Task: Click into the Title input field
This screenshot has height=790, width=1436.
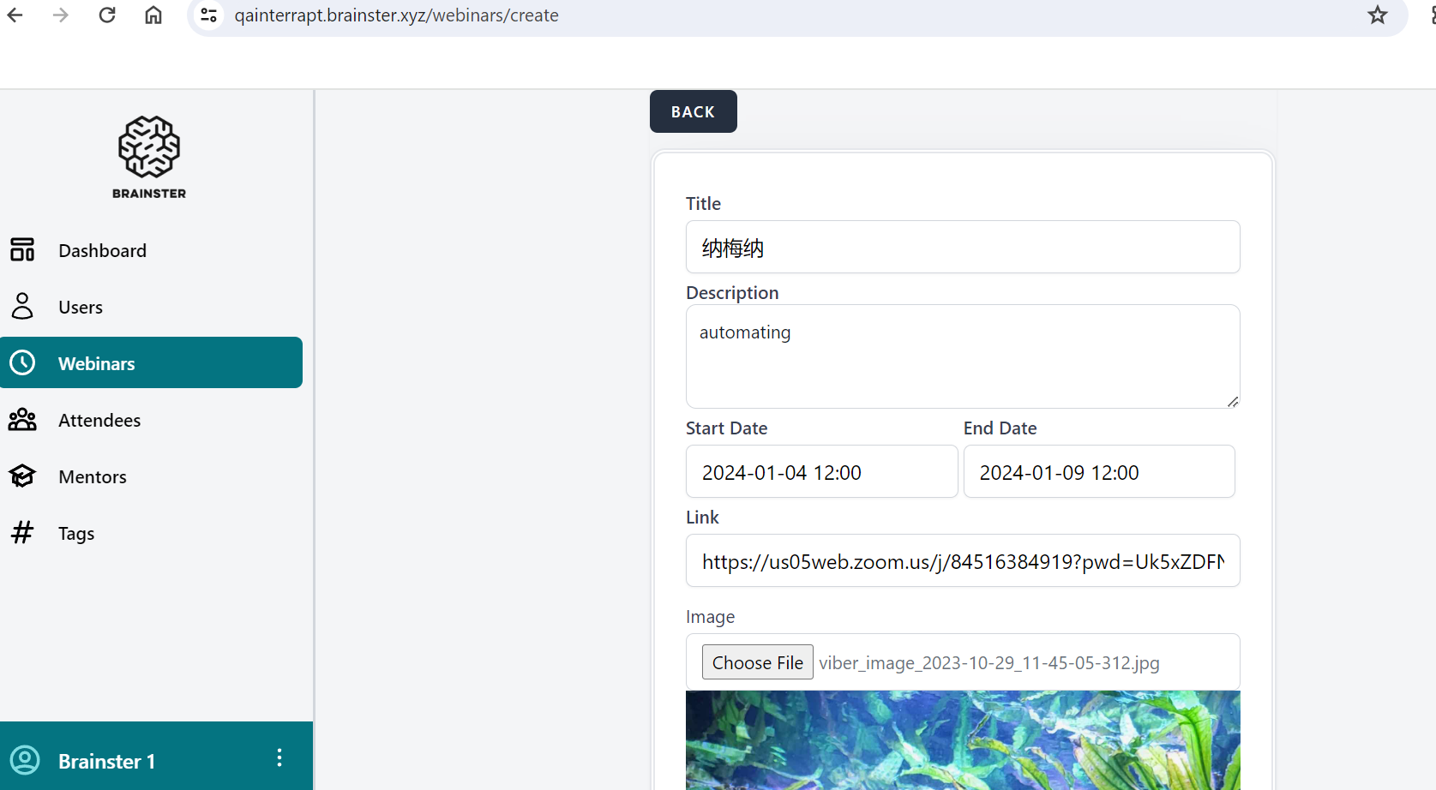Action: [x=962, y=248]
